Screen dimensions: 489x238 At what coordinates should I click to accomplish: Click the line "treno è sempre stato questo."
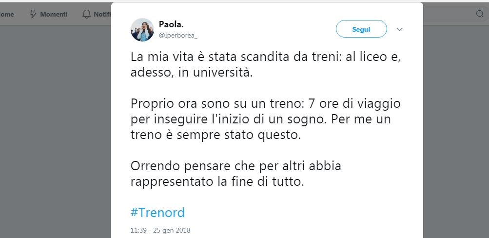[x=216, y=135]
